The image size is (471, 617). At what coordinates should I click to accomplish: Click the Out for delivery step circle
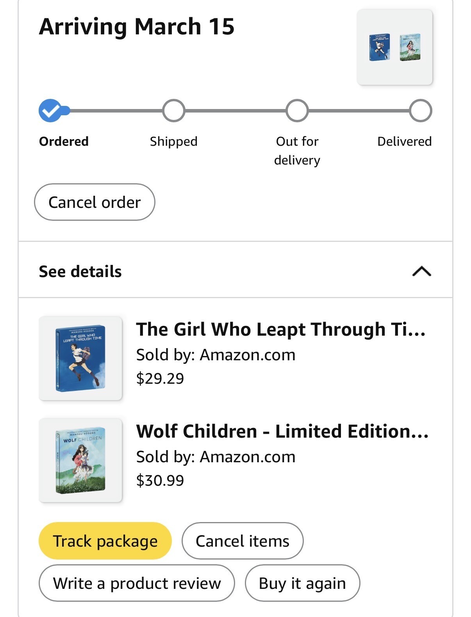click(x=297, y=111)
